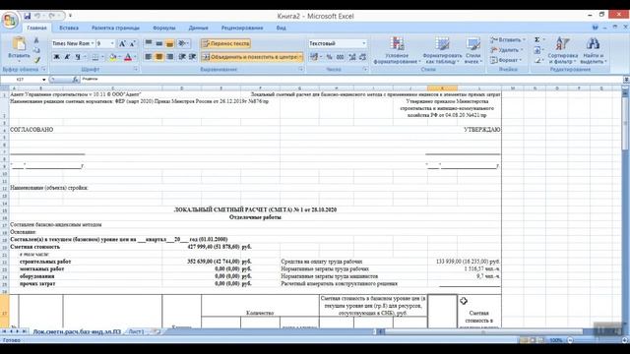Image resolution: width=630 pixels, height=354 pixels.
Task: Click the Удалить cells button
Action: coord(506,50)
